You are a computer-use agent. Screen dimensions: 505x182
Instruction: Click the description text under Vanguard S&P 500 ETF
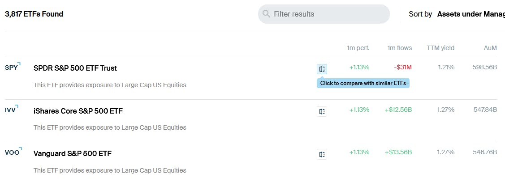point(110,170)
